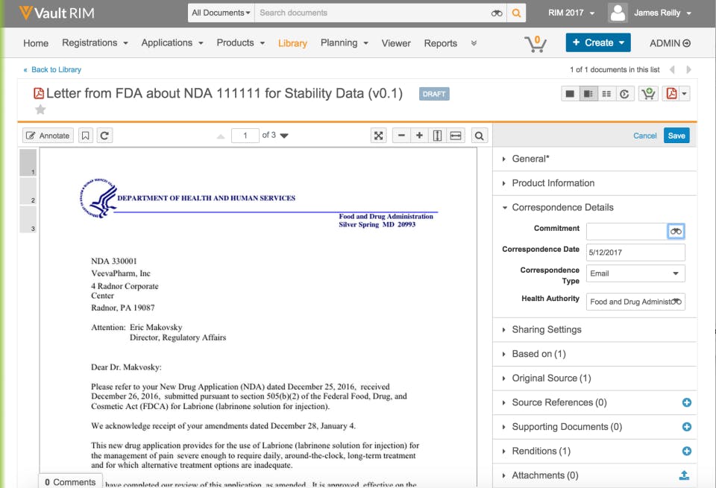Screen dimensions: 716x488
Task: Mark document as favorite star
Action: [40, 110]
